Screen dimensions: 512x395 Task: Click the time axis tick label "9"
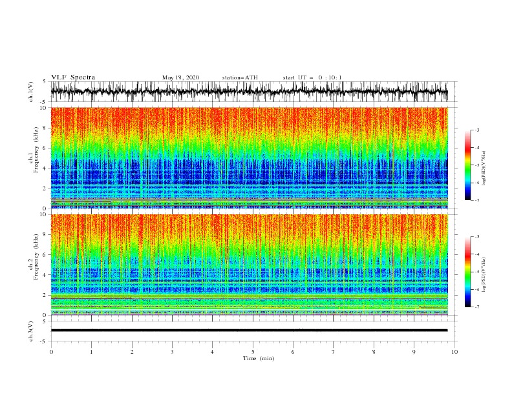(x=414, y=352)
